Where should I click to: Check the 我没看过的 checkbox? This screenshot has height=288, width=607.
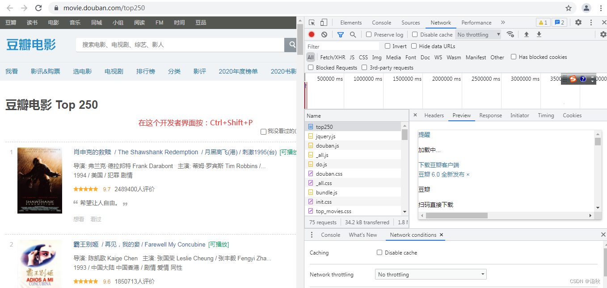click(x=263, y=132)
